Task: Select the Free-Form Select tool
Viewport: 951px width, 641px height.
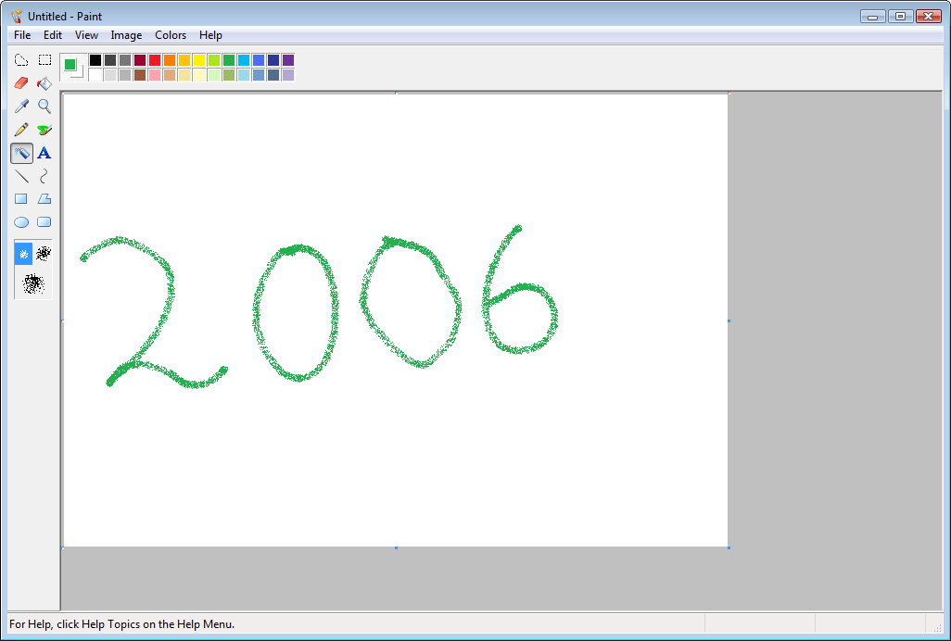Action: tap(21, 59)
